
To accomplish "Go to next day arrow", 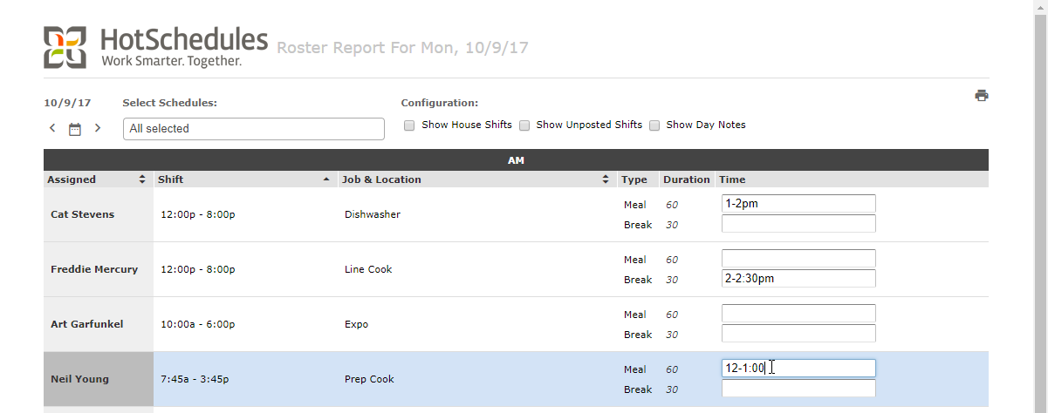I will (98, 128).
